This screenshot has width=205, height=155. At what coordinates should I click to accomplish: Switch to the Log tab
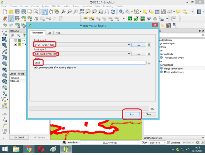click(49, 33)
